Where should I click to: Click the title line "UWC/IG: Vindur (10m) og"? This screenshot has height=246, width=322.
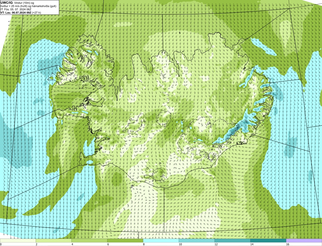pyautogui.click(x=17, y=3)
